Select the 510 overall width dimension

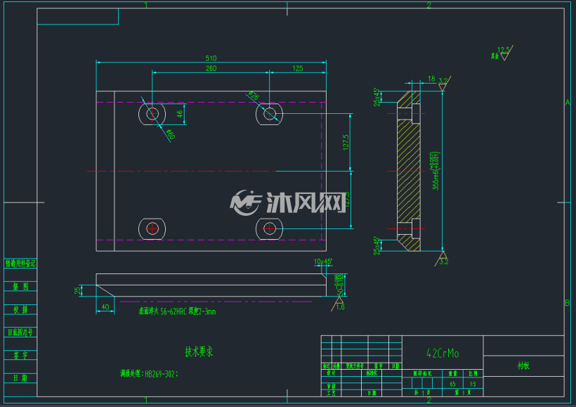pos(211,58)
